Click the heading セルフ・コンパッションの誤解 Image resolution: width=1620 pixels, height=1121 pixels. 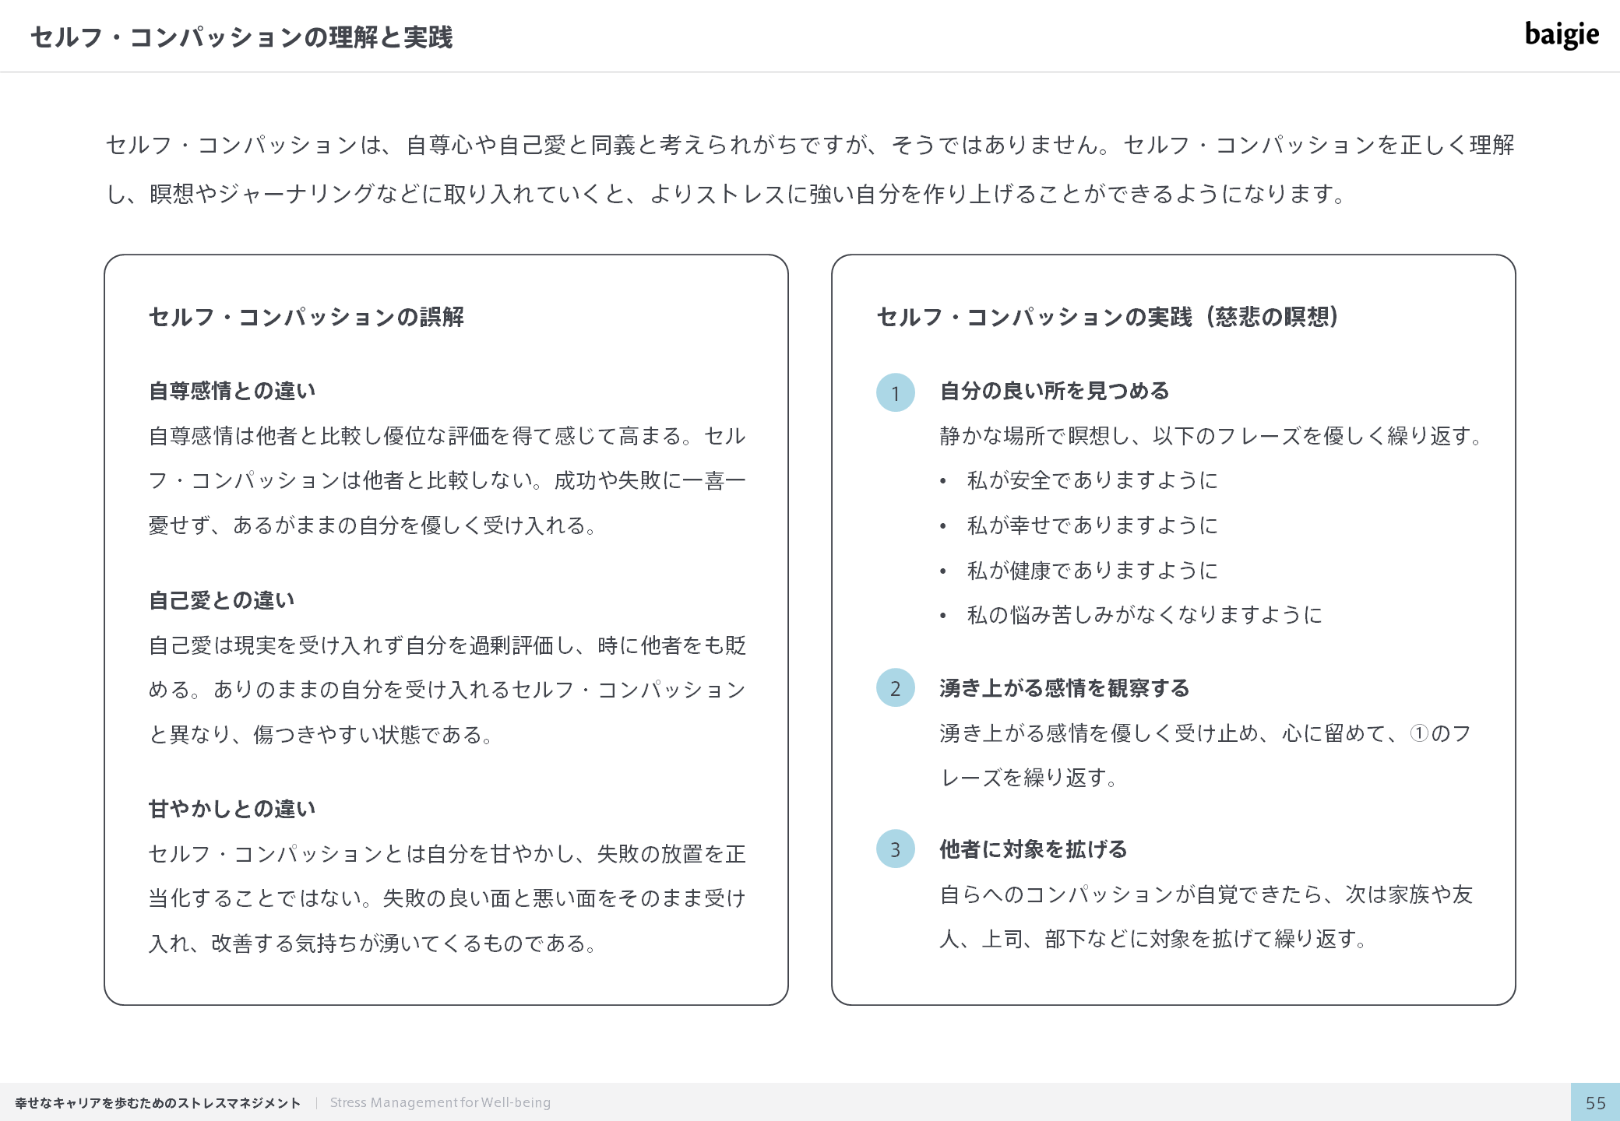[x=306, y=317]
